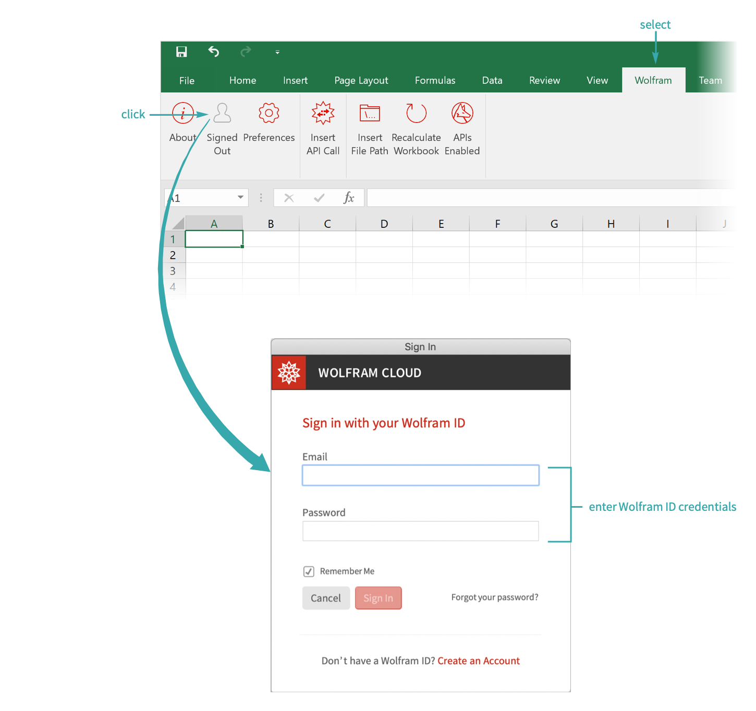The height and width of the screenshot is (711, 756).
Task: Expand the Name Box dropdown arrow
Action: pyautogui.click(x=240, y=198)
